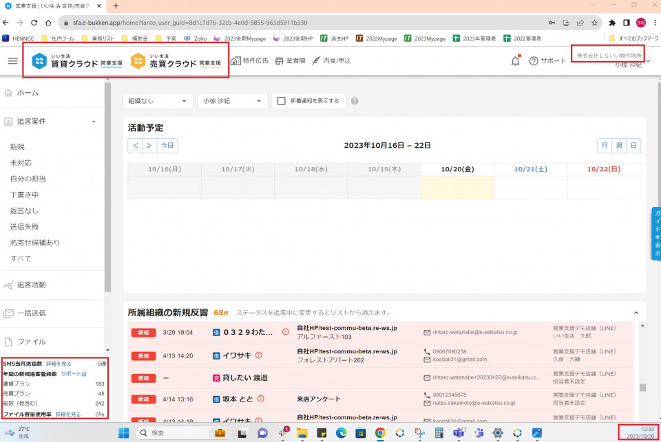Screen dimensions: 661x442
Task: Select 送信失敗 under 追客案件
Action: [25, 226]
